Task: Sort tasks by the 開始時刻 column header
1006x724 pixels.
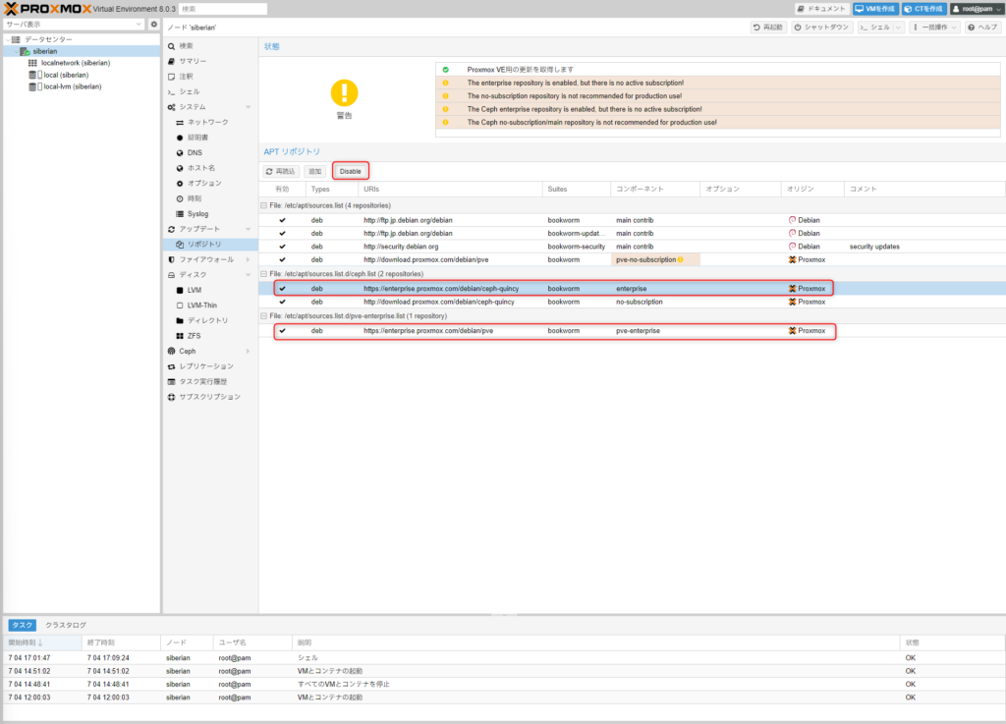Action: pos(43,642)
